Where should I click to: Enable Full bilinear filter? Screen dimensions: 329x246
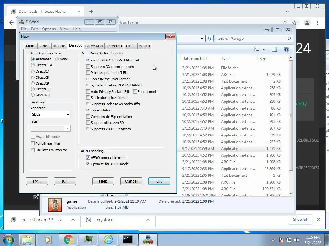pos(32,143)
